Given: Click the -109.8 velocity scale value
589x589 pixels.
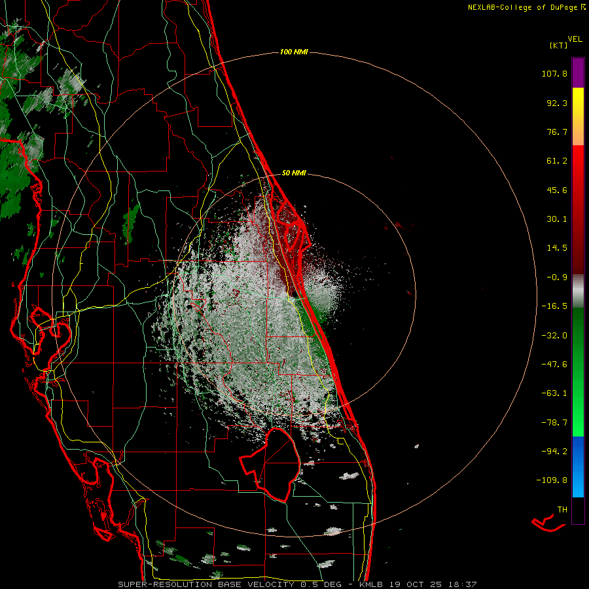Looking at the screenshot, I should click(x=552, y=480).
